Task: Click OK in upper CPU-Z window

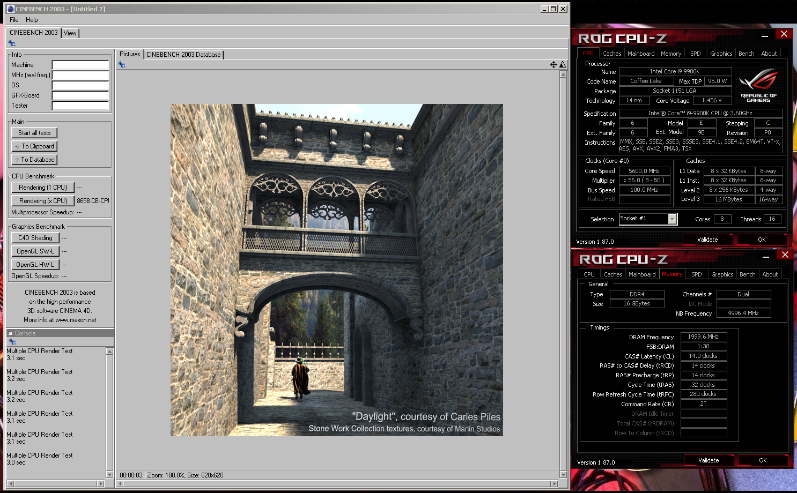Action: (x=762, y=240)
